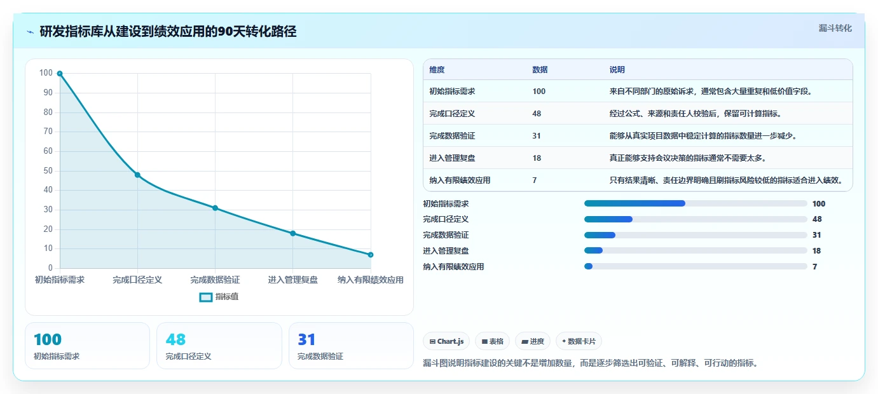Open the 100 初始指标需求 stat card
This screenshot has height=394, width=878.
tap(87, 346)
